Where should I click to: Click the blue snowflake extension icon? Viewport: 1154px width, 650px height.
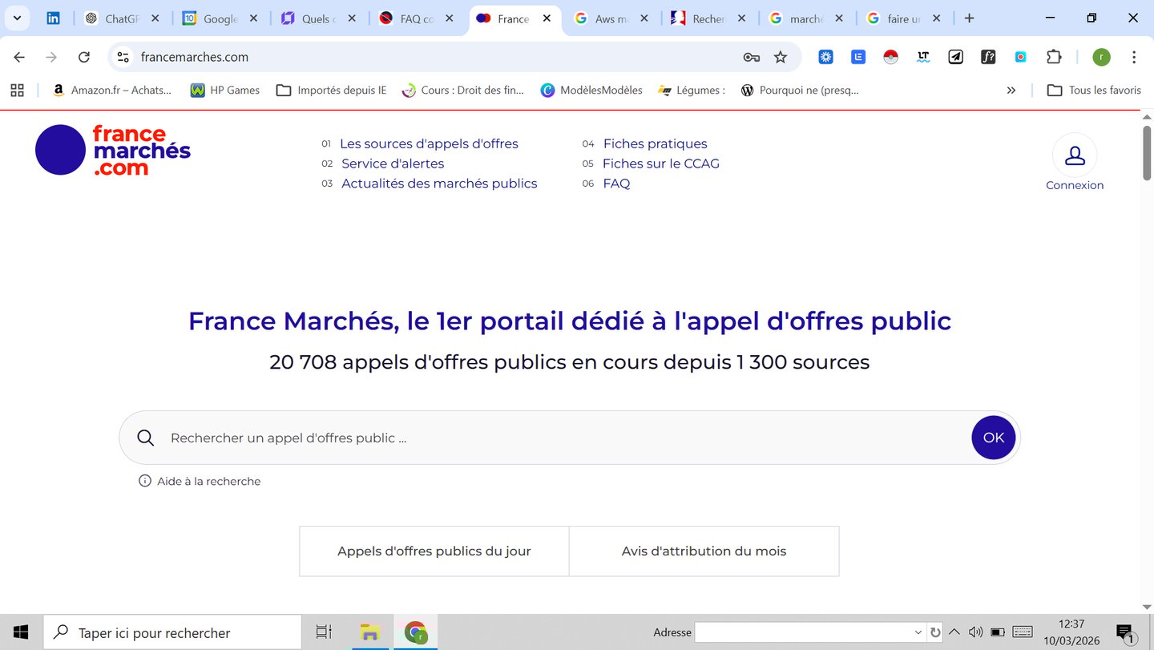825,57
